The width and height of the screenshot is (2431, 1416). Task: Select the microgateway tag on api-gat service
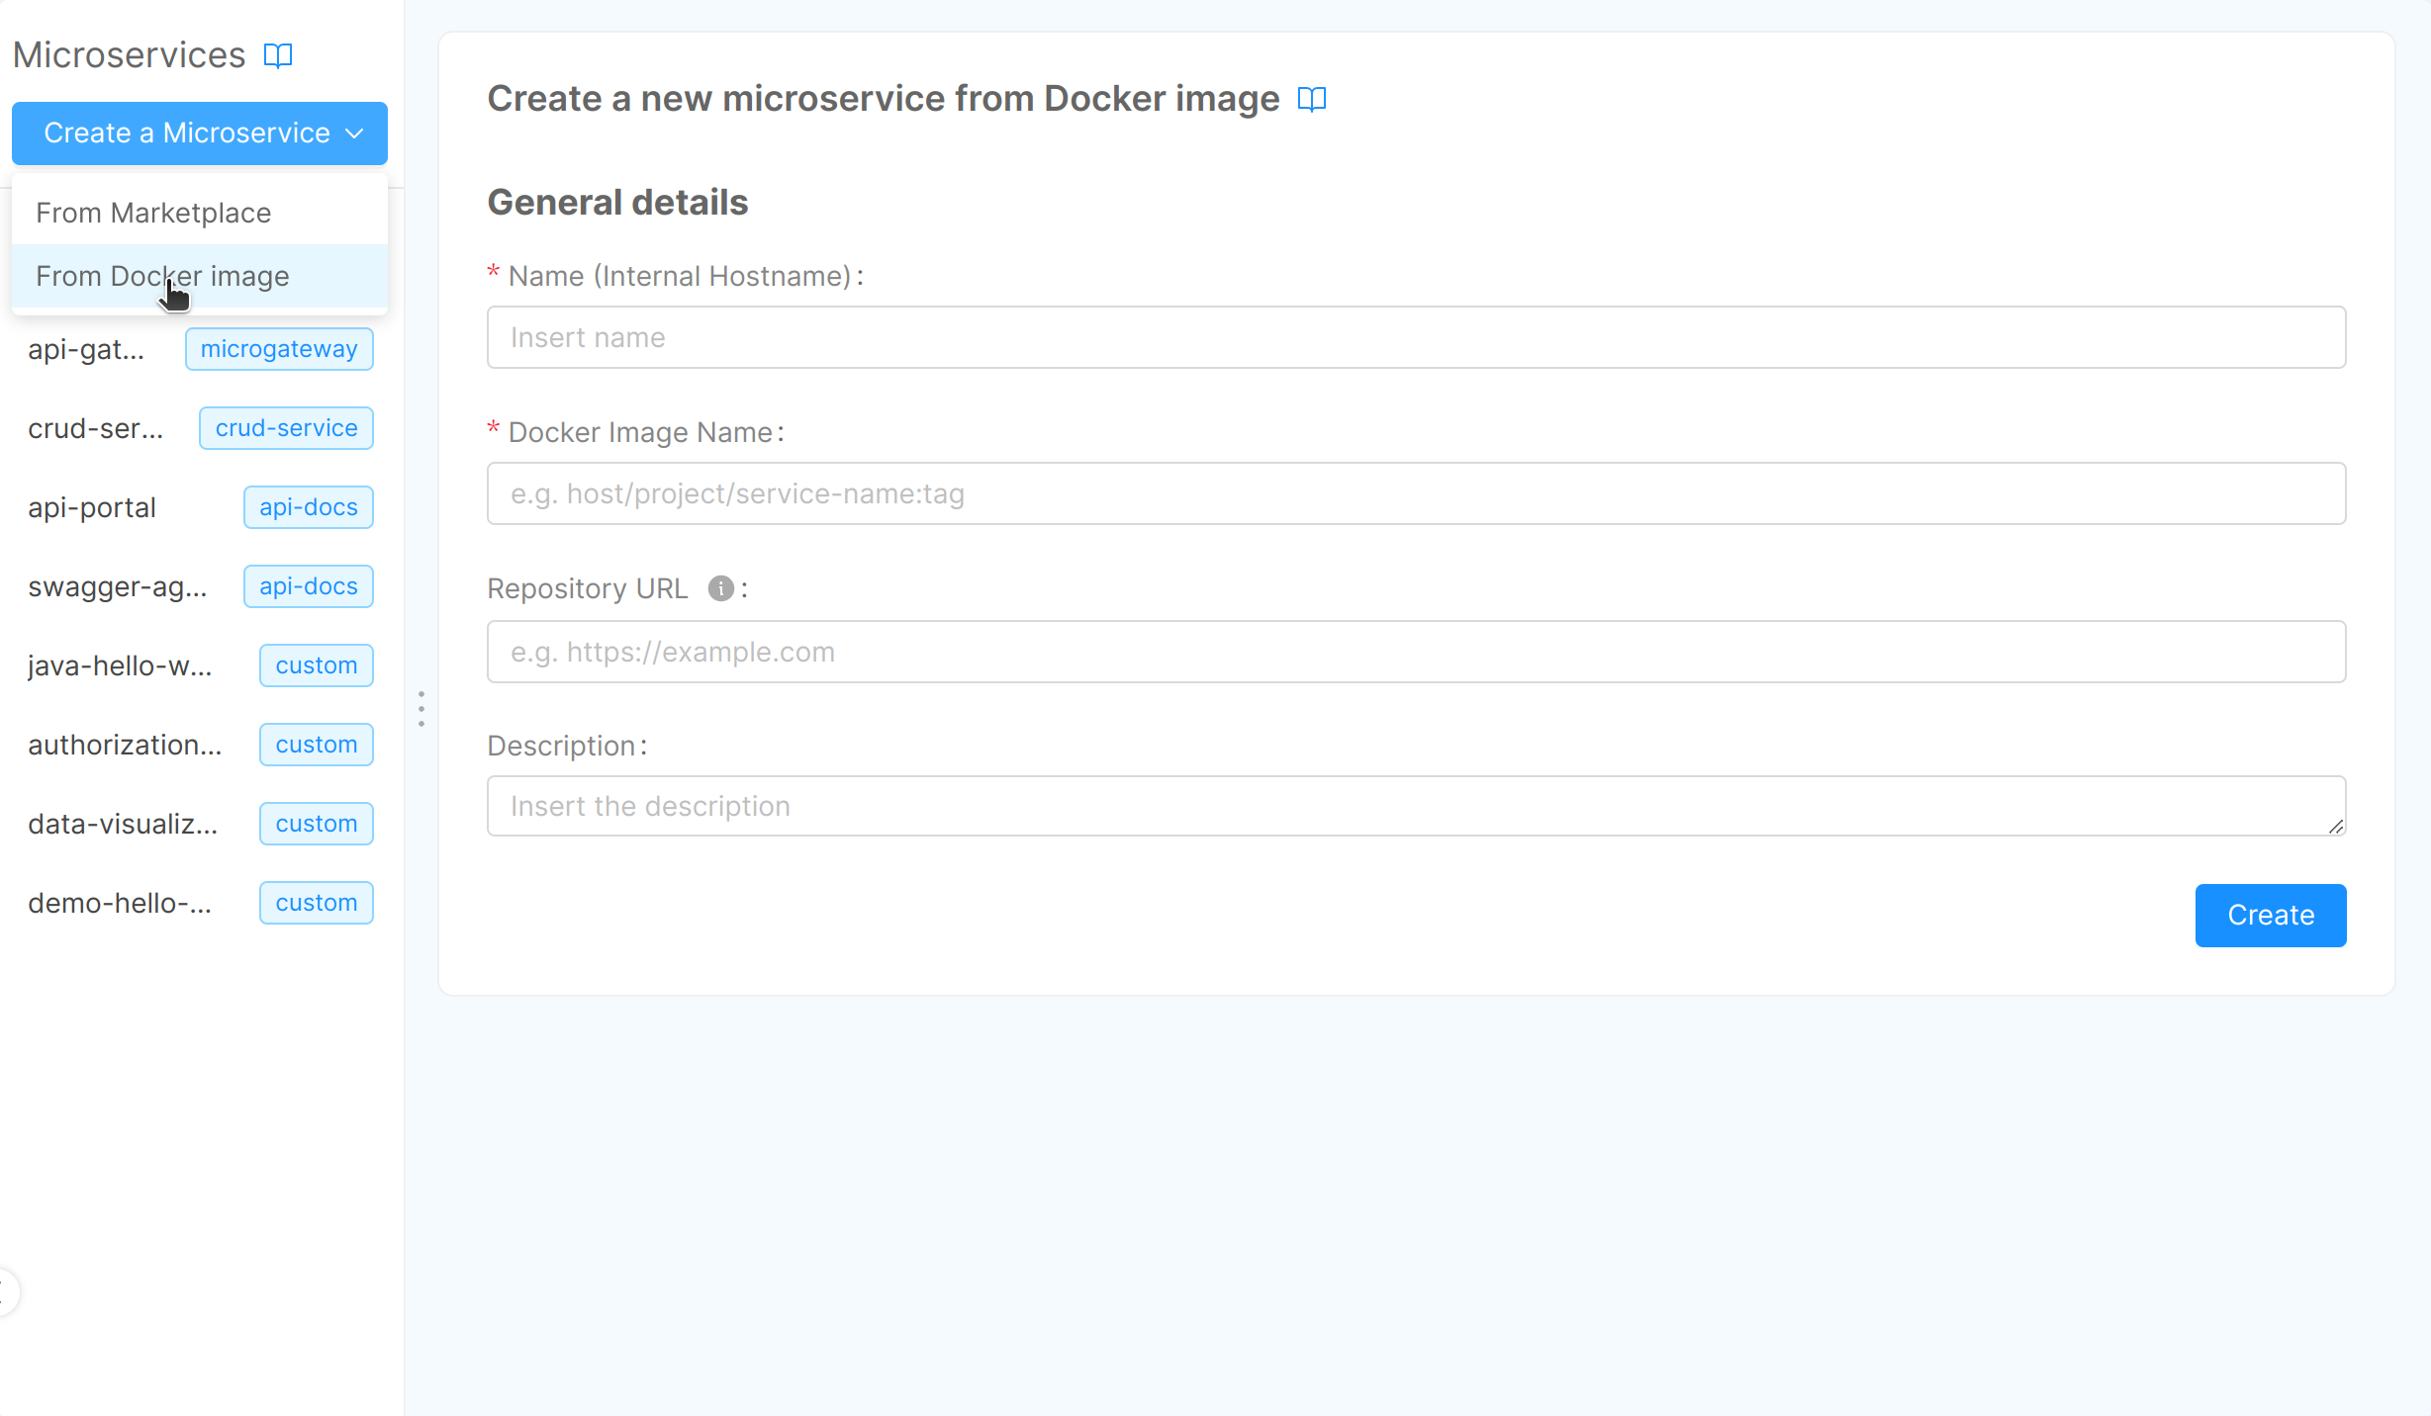pos(278,348)
